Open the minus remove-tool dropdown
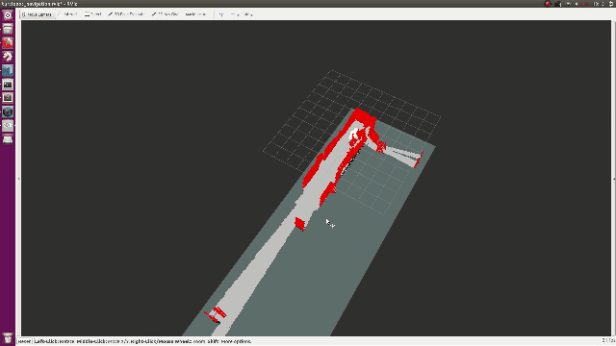 [x=235, y=14]
